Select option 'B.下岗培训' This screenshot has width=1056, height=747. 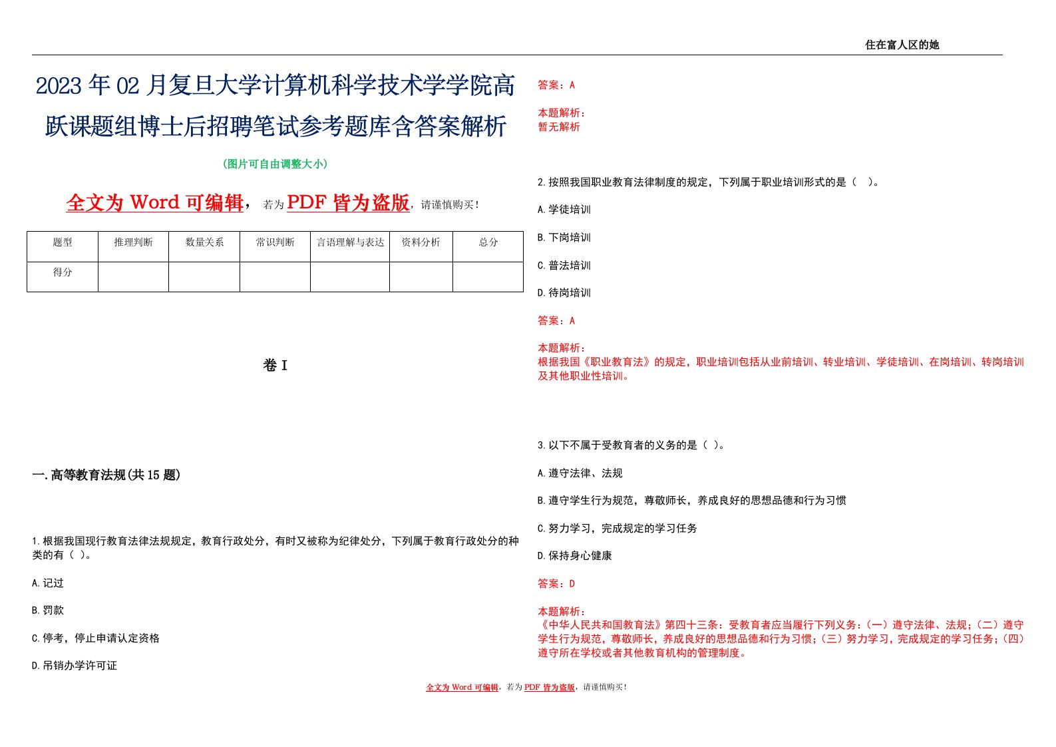pyautogui.click(x=564, y=237)
